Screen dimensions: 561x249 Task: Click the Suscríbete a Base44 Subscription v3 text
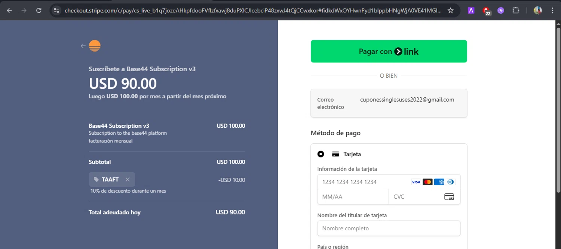point(142,69)
